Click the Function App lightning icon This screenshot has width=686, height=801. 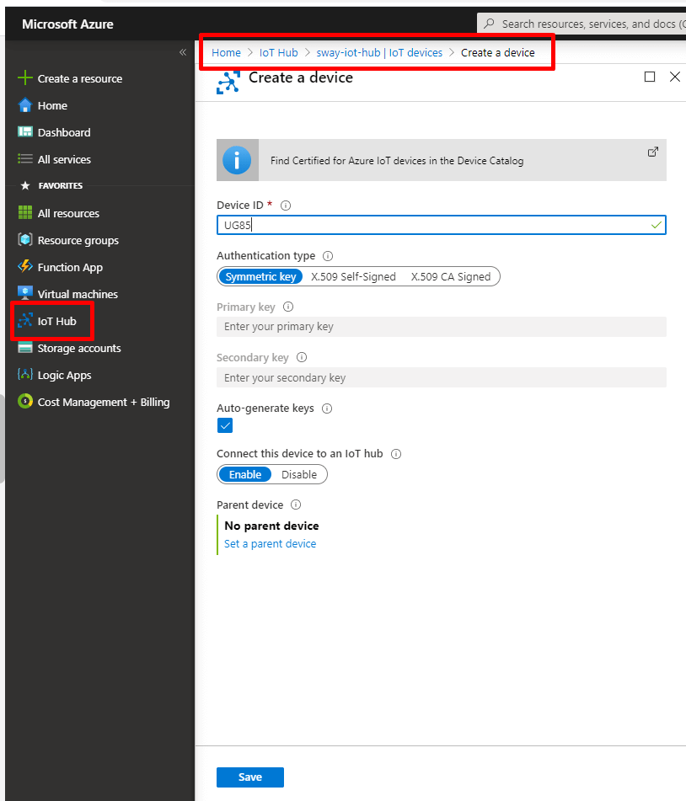[x=24, y=267]
